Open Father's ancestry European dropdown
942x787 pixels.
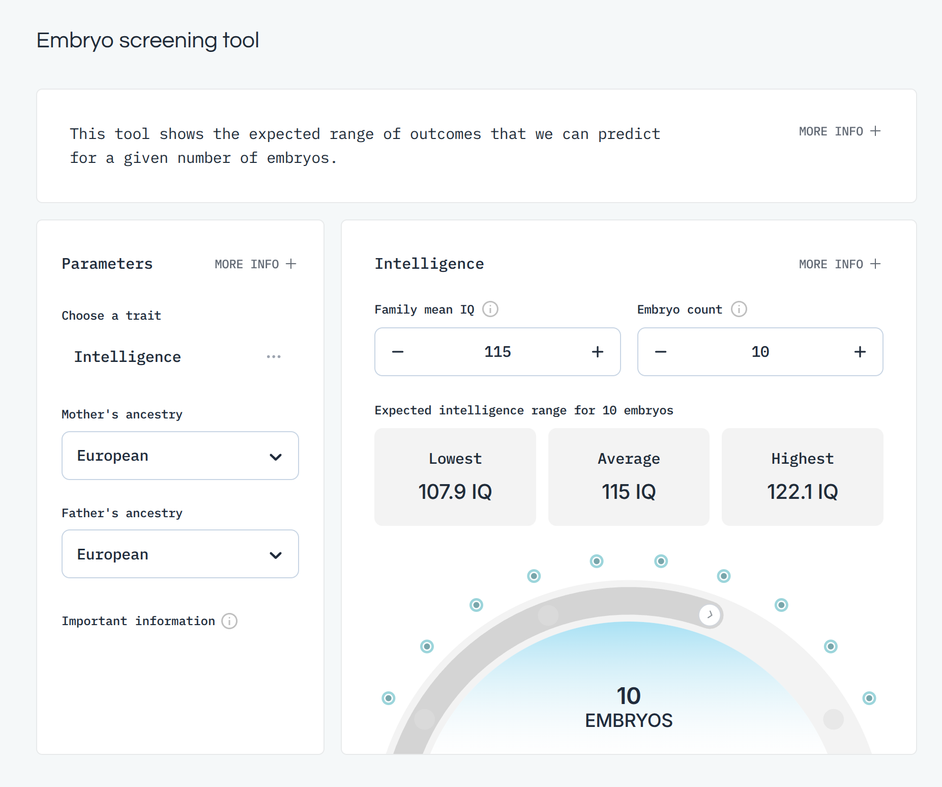click(180, 554)
